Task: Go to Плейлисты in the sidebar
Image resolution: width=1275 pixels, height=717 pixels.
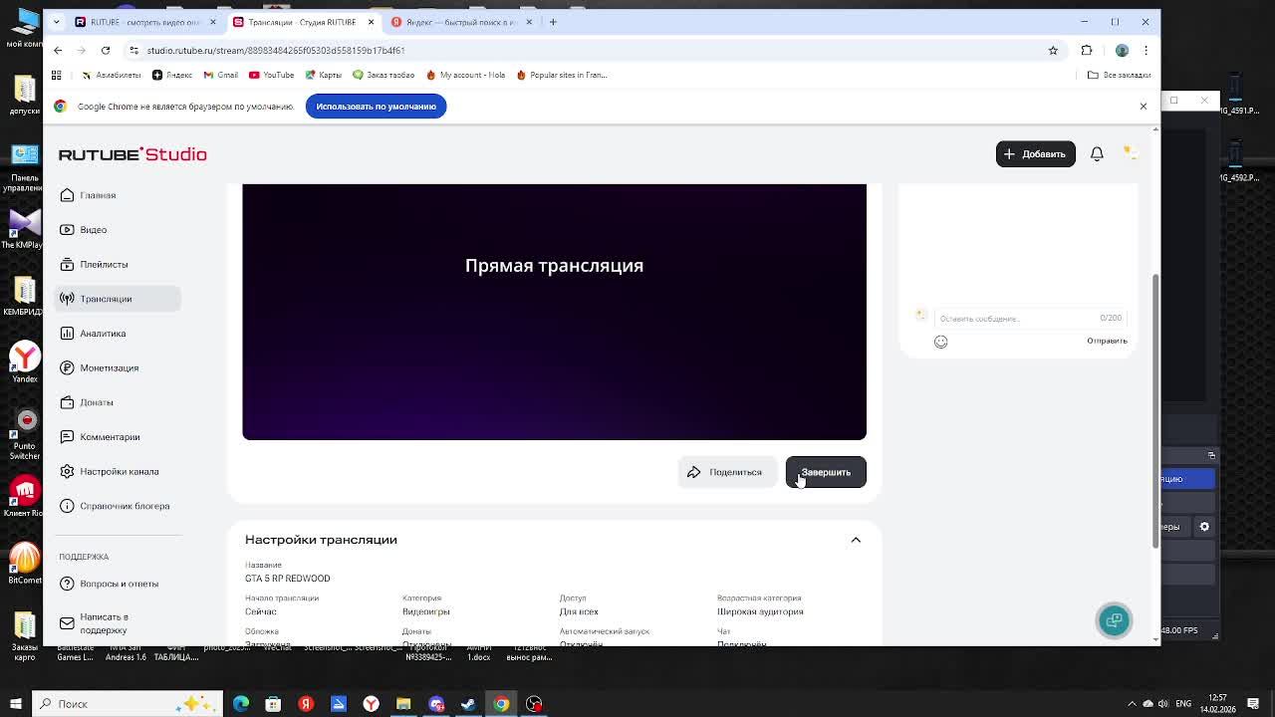Action: tap(118, 264)
